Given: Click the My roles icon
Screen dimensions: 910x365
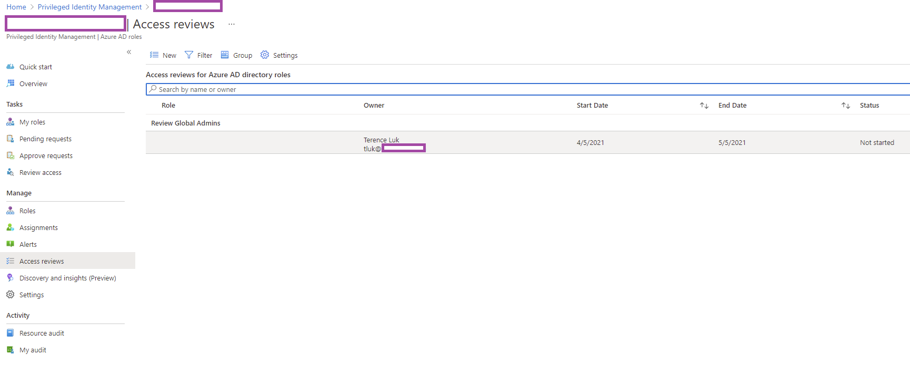Looking at the screenshot, I should pos(10,122).
